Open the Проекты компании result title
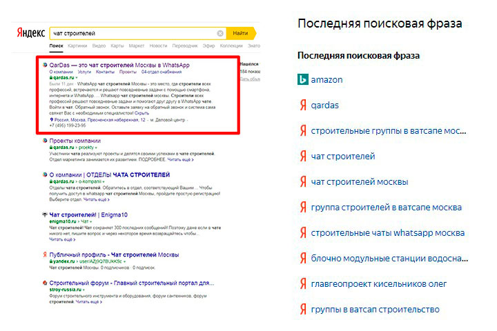497x331 pixels. click(75, 141)
